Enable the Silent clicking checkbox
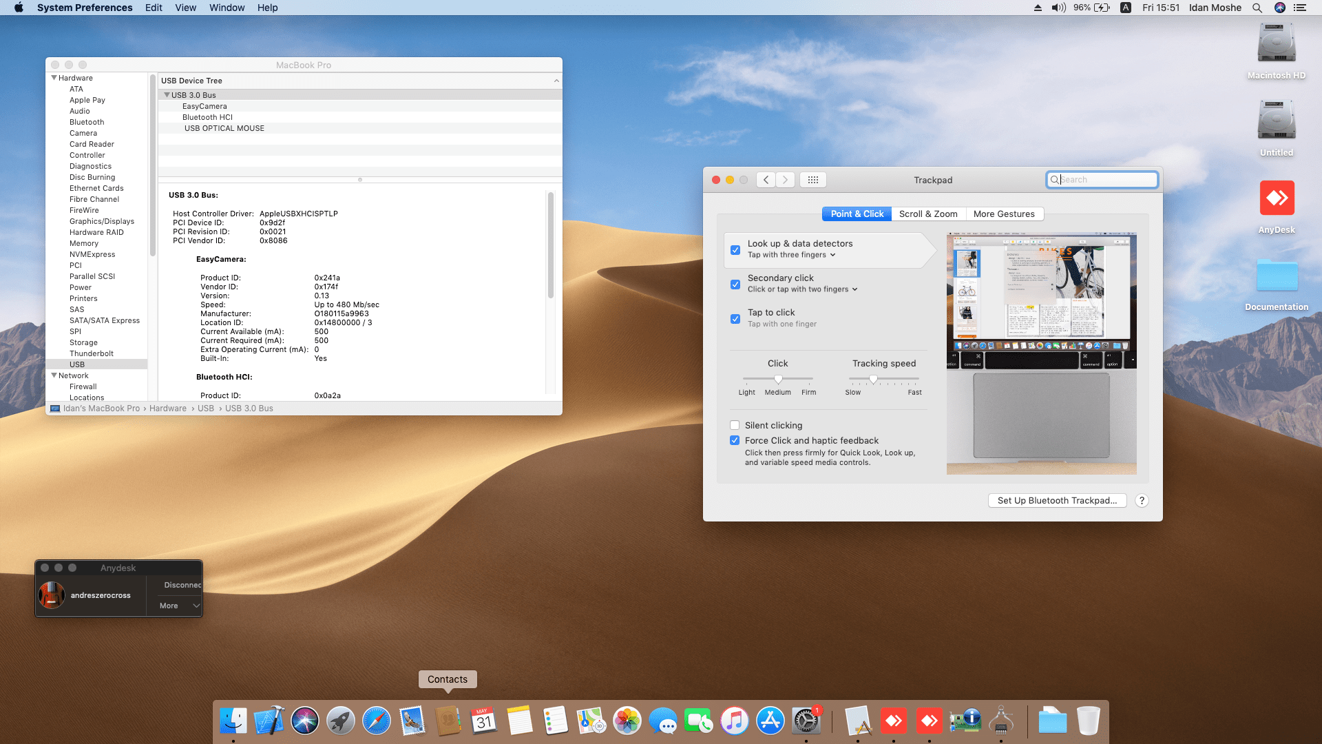The height and width of the screenshot is (744, 1322). (735, 425)
